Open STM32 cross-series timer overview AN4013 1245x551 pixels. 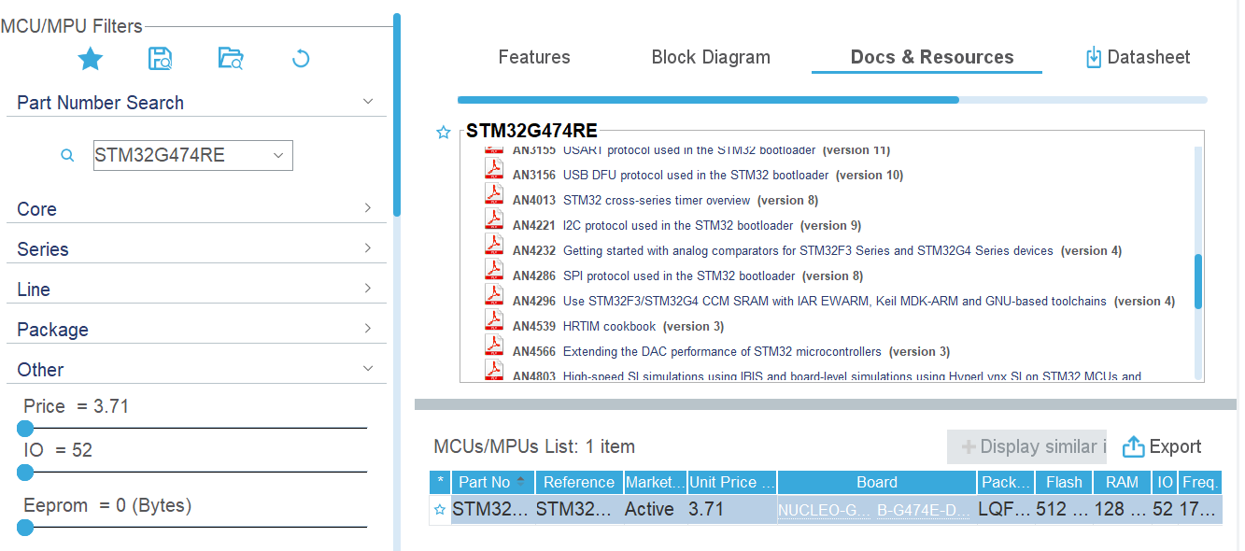(657, 201)
